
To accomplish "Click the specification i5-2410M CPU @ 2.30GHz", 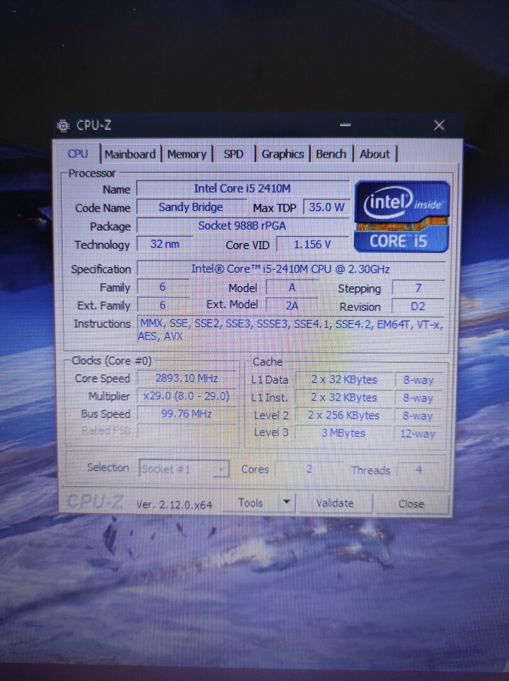I will point(291,269).
